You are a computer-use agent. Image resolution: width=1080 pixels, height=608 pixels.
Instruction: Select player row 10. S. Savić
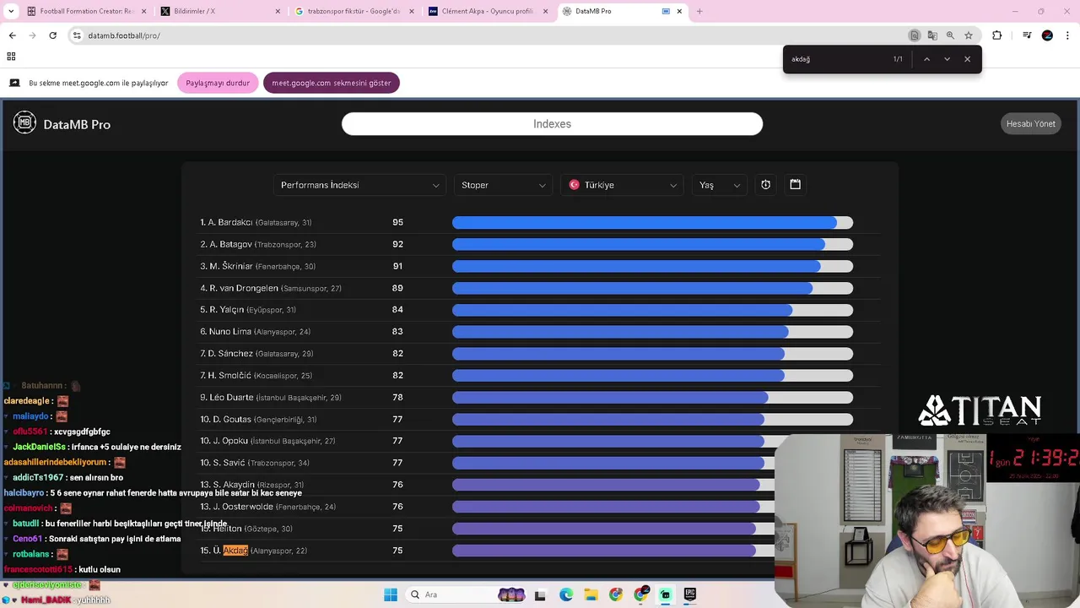540,463
